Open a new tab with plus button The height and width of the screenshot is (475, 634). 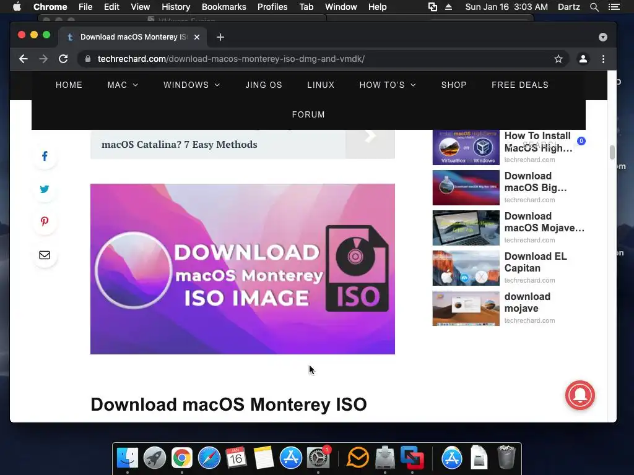pos(220,37)
